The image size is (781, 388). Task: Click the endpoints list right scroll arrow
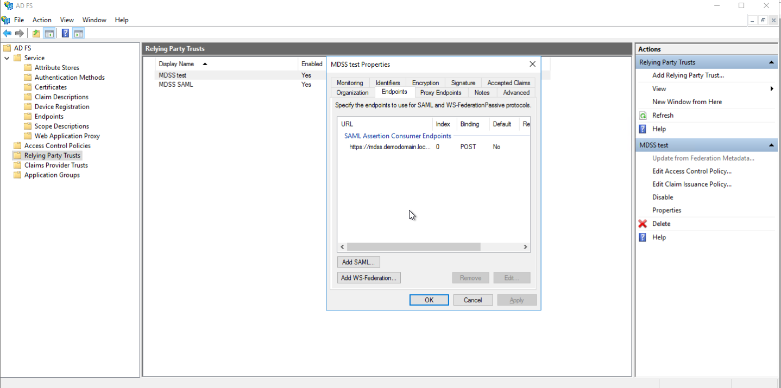click(525, 247)
